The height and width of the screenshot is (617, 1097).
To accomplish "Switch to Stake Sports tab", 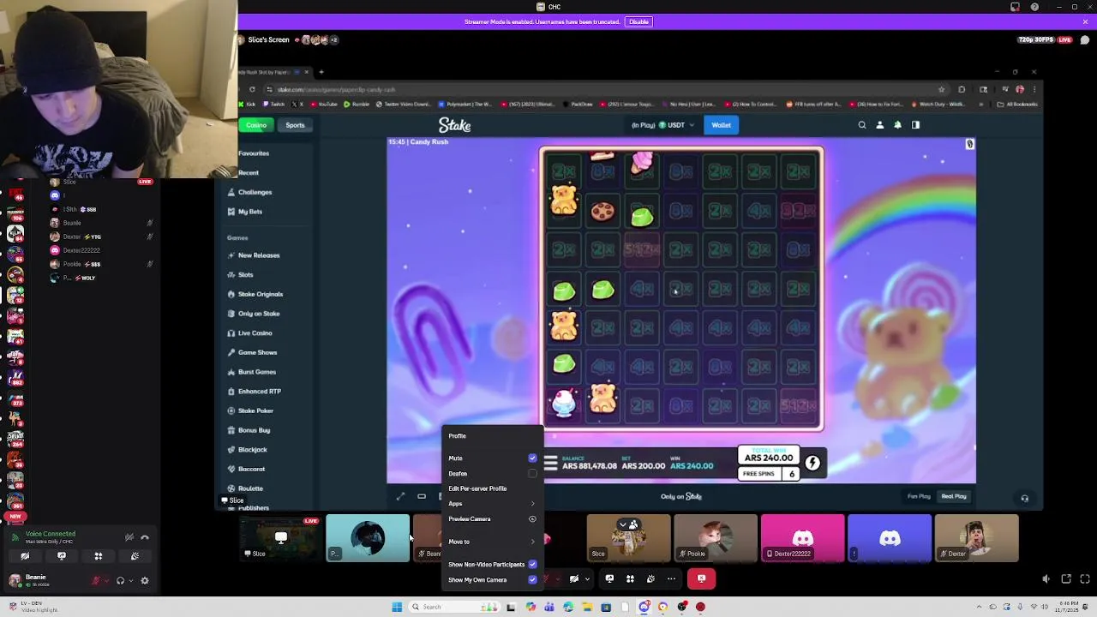I will pos(295,125).
